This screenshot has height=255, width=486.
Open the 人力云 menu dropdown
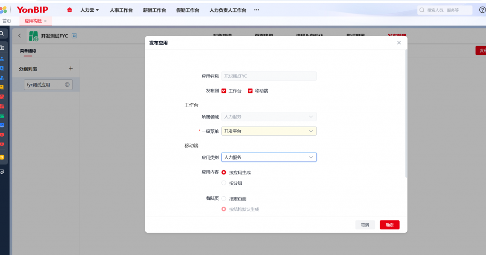click(x=89, y=10)
